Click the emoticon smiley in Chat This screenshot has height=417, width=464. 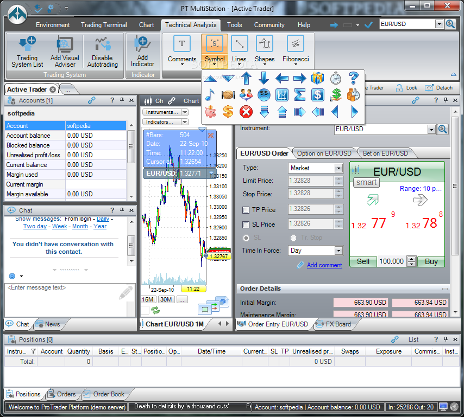pos(12,276)
